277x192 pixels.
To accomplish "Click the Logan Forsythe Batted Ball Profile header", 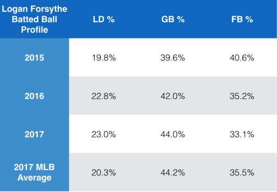I will pos(34,19).
